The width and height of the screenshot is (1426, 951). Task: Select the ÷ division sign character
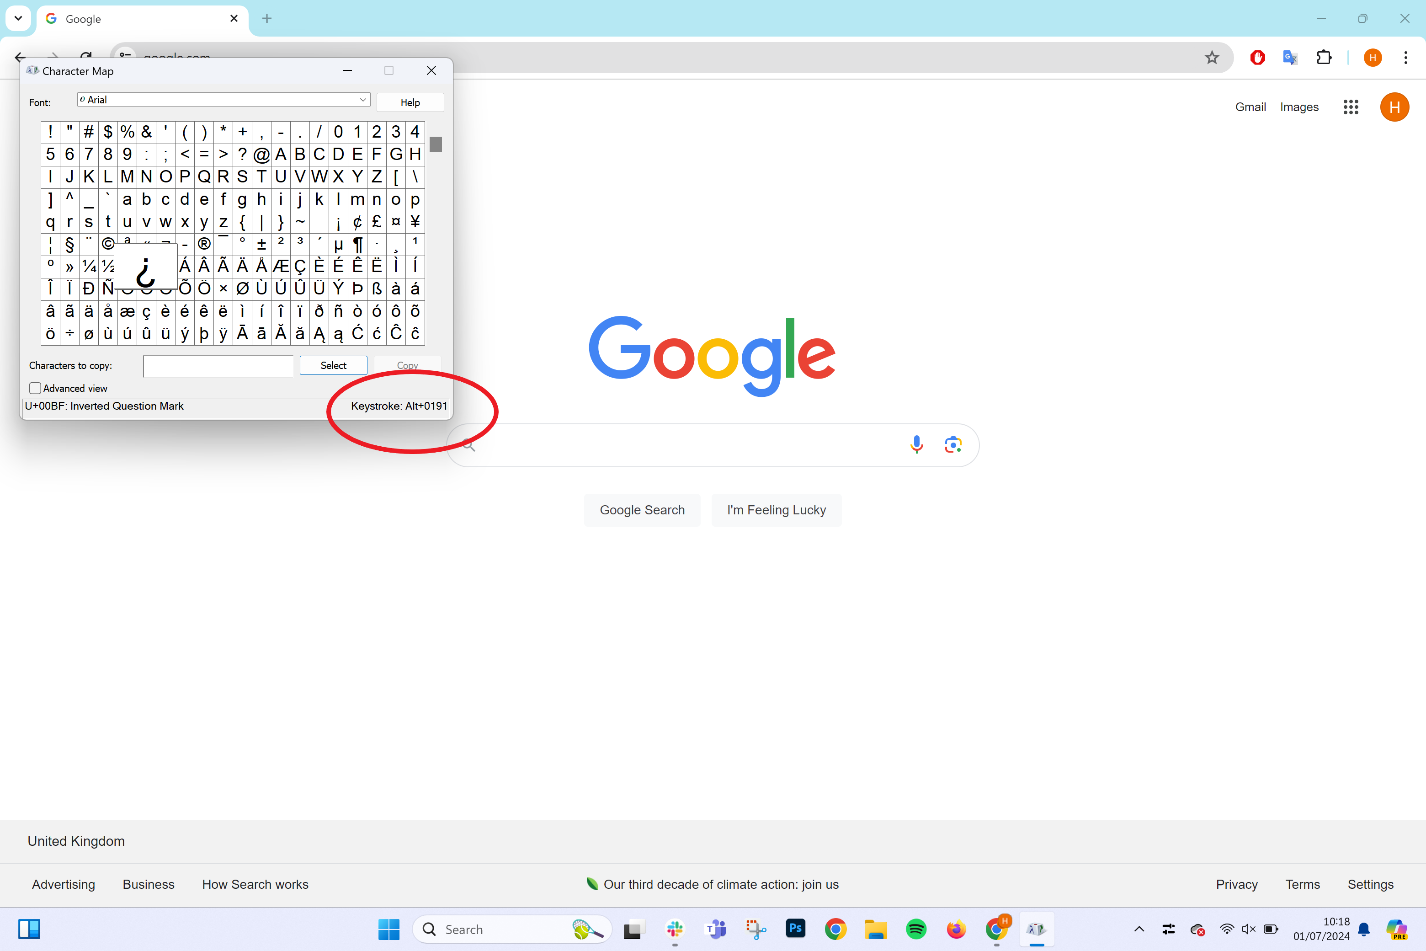70,334
